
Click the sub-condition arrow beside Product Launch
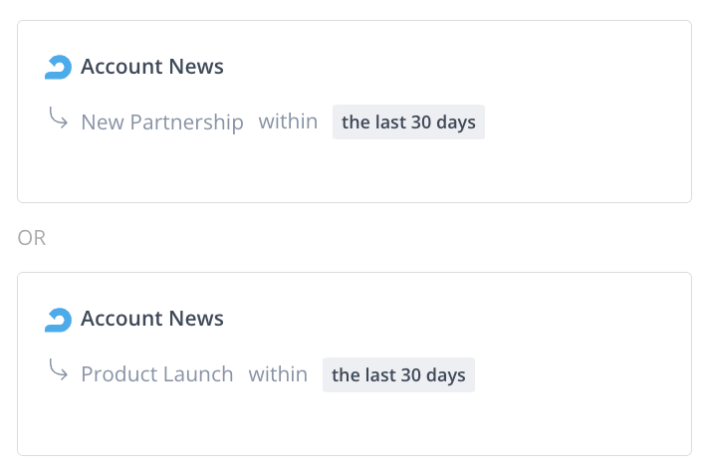click(58, 371)
